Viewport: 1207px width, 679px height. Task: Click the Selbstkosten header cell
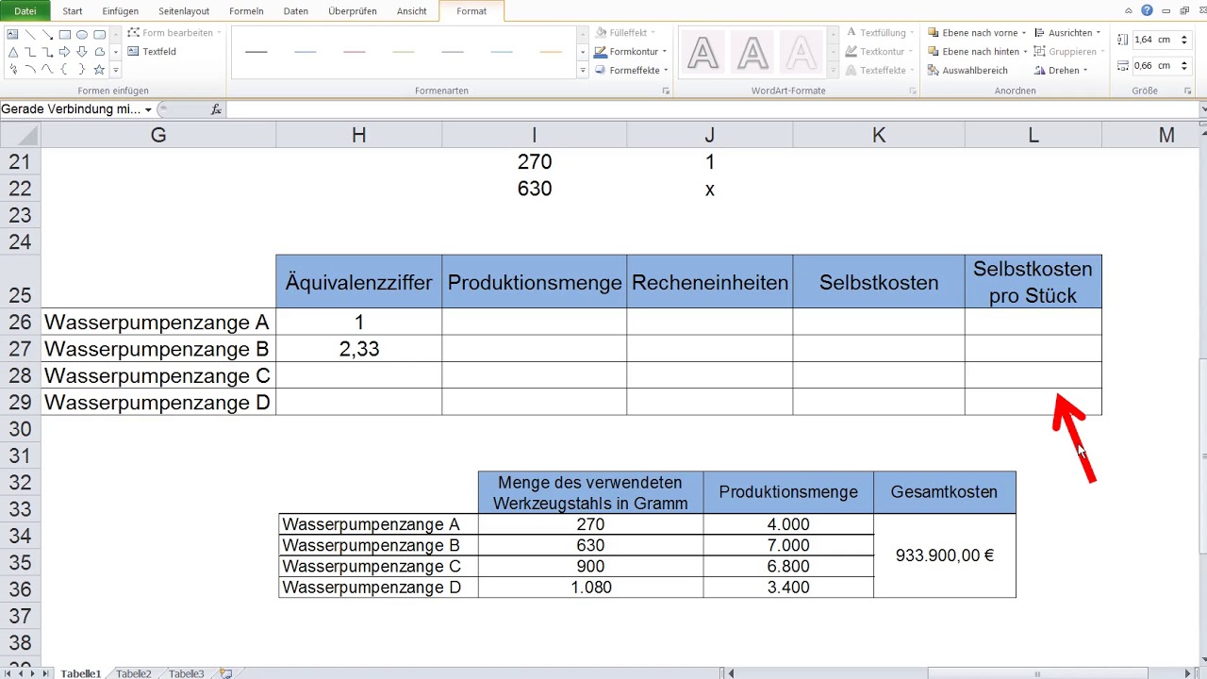[879, 282]
